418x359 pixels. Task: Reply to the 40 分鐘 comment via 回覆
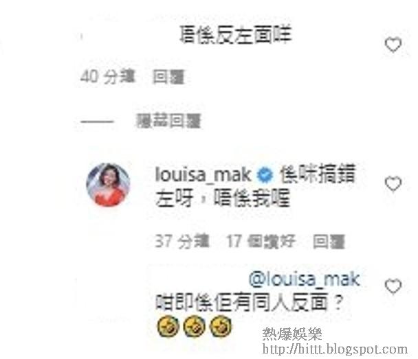pos(168,77)
